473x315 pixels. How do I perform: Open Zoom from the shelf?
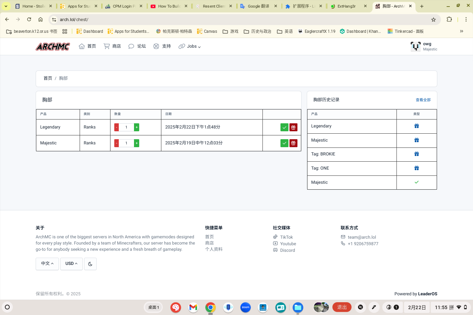[x=246, y=307]
